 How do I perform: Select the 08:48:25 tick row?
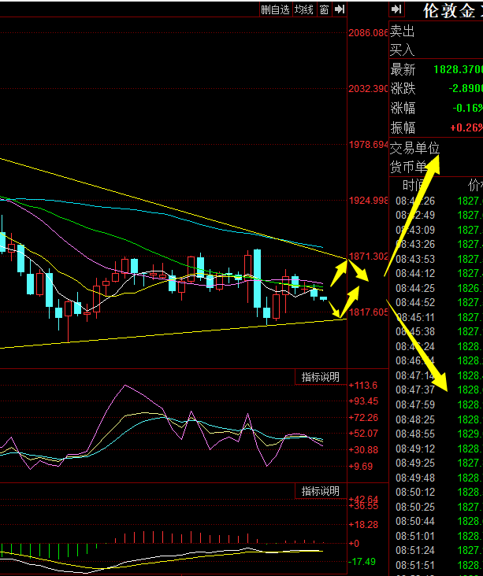point(436,419)
